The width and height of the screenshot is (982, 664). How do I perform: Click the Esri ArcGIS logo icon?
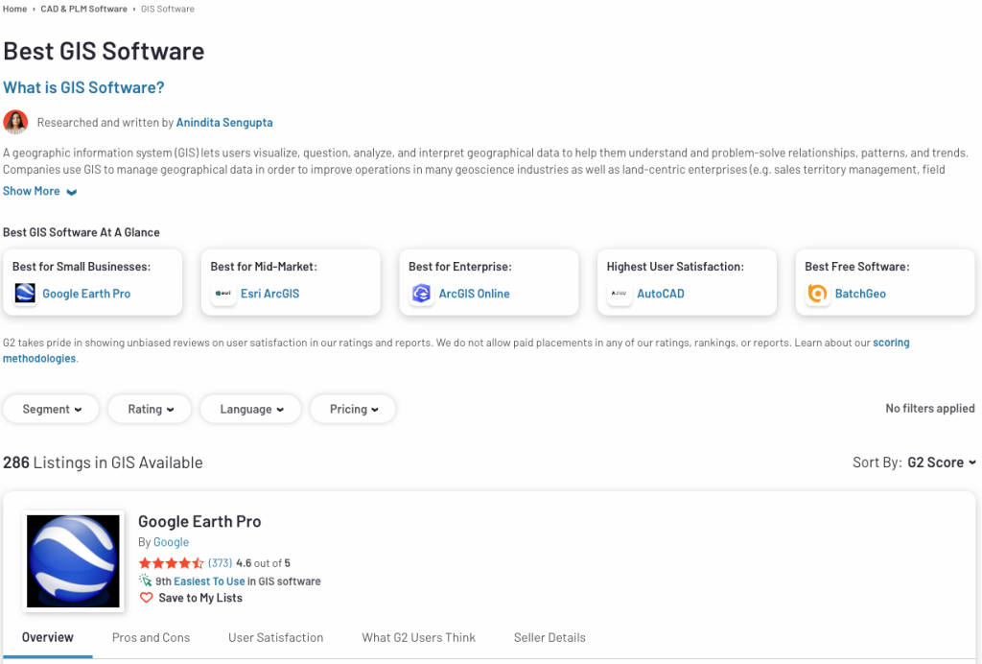tap(222, 294)
